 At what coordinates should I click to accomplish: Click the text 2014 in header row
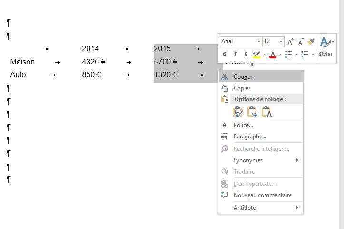(90, 48)
